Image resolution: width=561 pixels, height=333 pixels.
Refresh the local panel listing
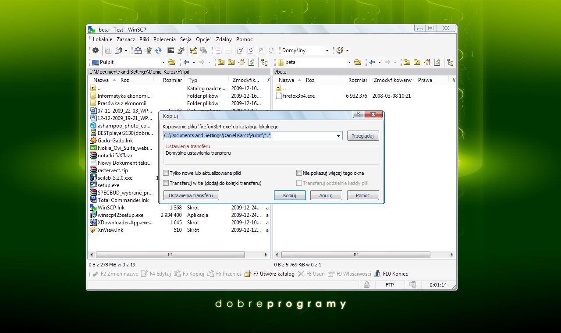point(251,62)
